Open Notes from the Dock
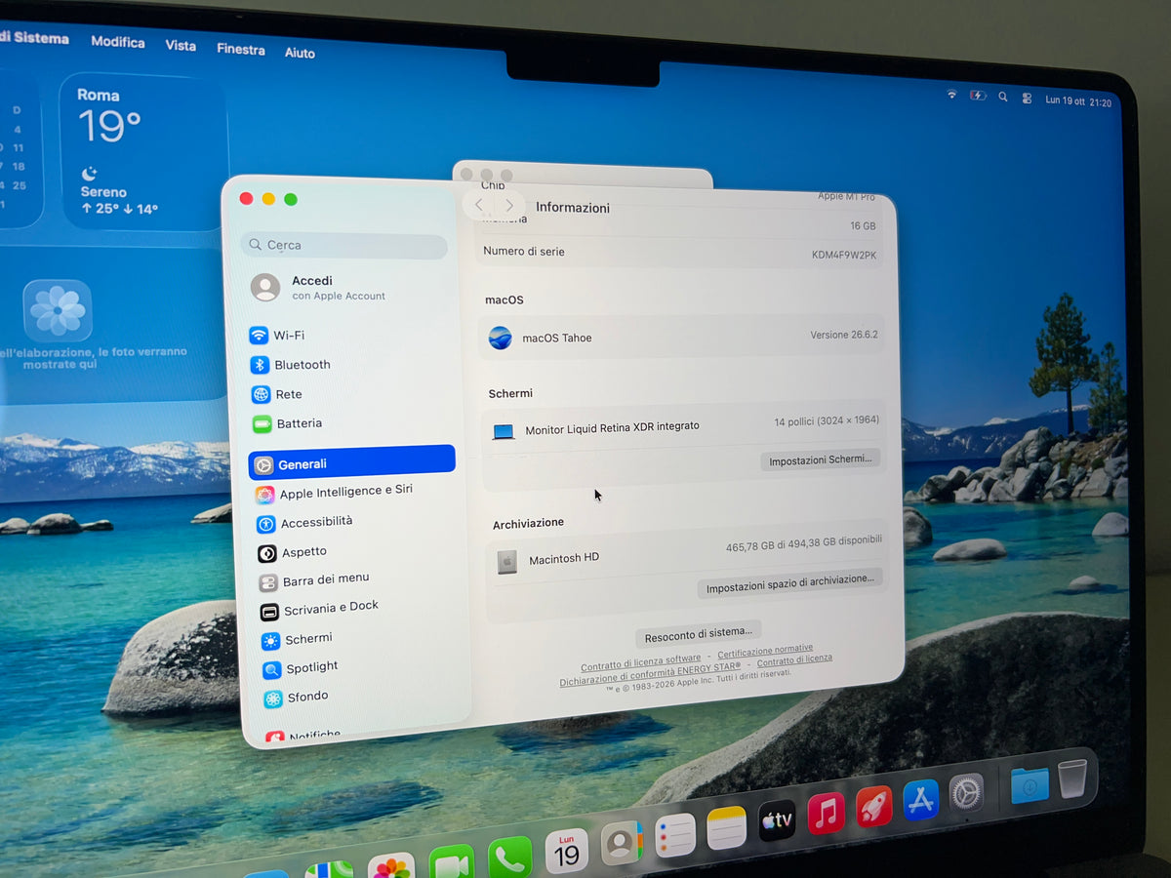Image resolution: width=1171 pixels, height=878 pixels. 726,827
